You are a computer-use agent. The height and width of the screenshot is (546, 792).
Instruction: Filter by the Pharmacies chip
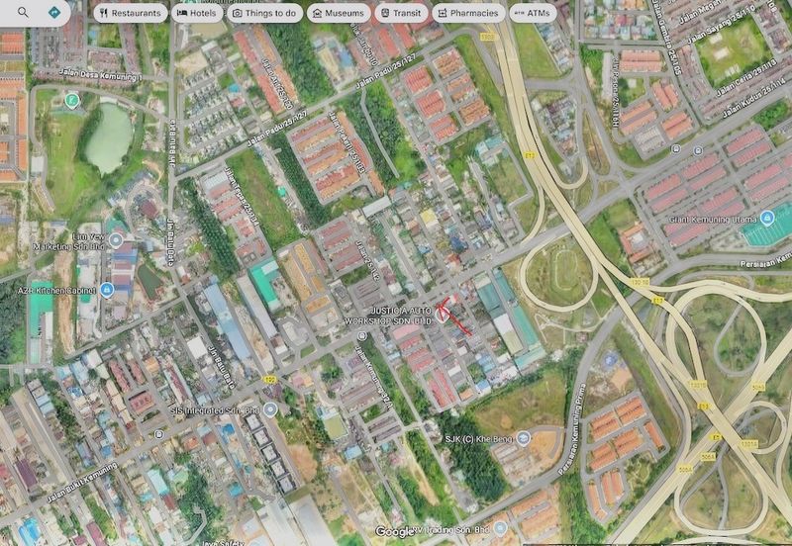[467, 13]
